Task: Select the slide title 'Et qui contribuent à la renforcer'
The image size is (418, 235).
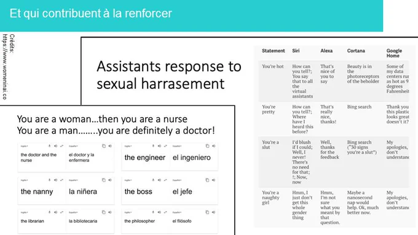Action: tap(90, 13)
